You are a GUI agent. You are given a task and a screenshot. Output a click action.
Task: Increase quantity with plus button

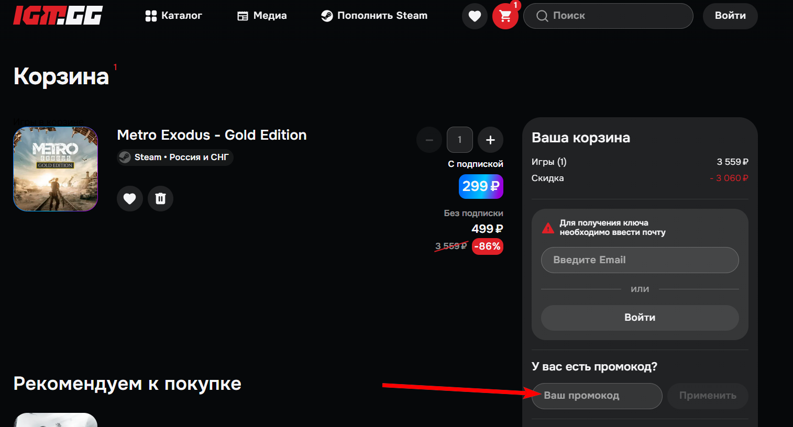pyautogui.click(x=490, y=140)
